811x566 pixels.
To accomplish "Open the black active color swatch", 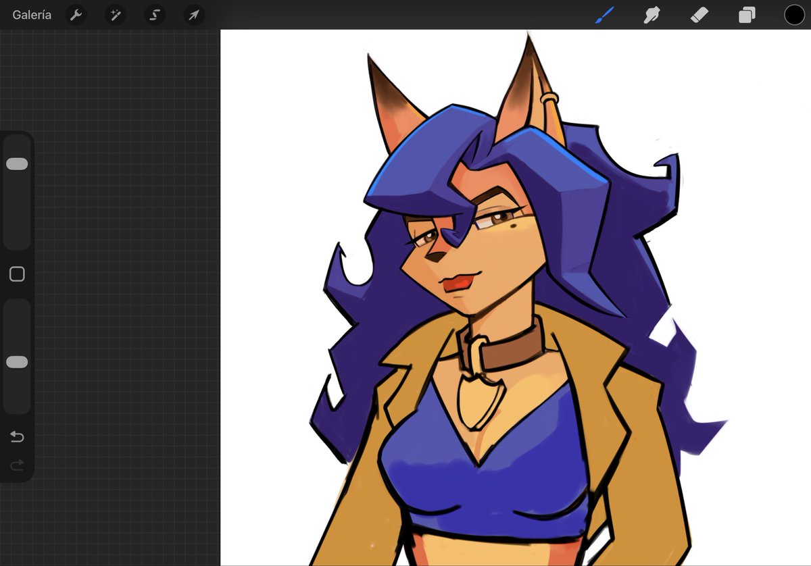I will click(x=794, y=15).
